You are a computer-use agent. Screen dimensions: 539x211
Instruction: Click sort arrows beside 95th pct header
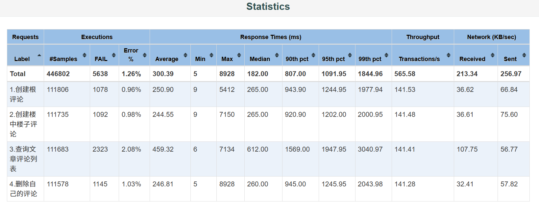click(x=350, y=55)
